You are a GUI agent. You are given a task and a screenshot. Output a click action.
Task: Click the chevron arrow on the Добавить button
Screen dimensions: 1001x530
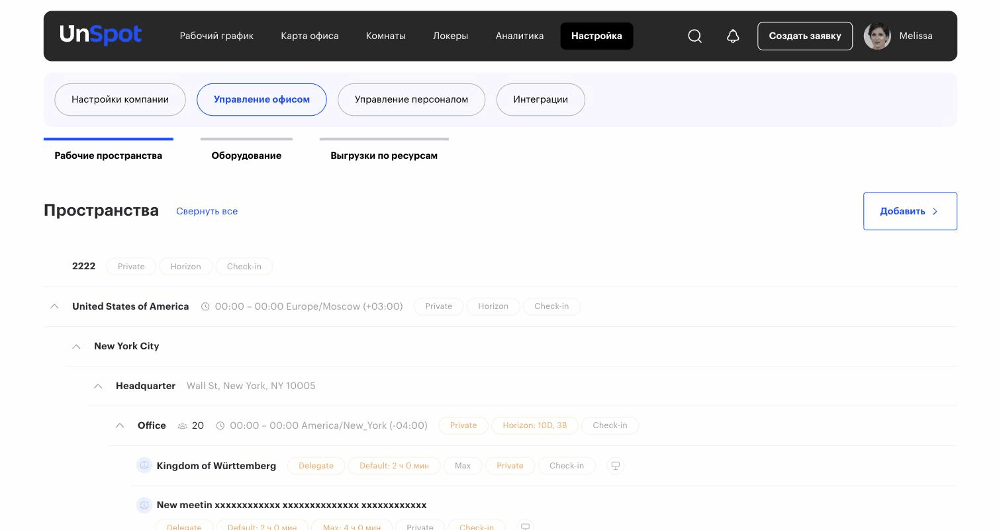pos(935,211)
